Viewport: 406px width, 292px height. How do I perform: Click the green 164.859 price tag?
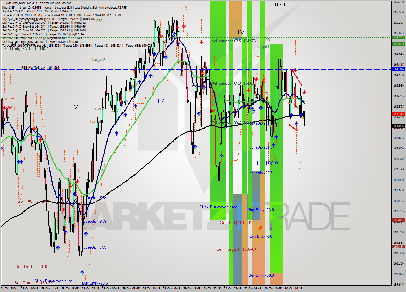[398, 44]
